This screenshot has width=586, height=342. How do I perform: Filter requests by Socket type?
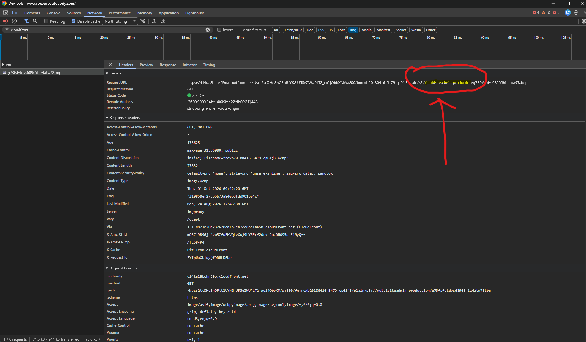click(x=401, y=30)
